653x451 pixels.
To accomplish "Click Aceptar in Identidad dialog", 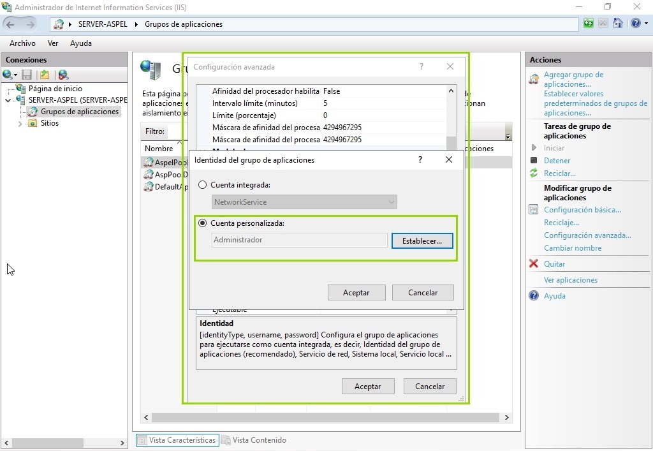I will click(x=356, y=292).
